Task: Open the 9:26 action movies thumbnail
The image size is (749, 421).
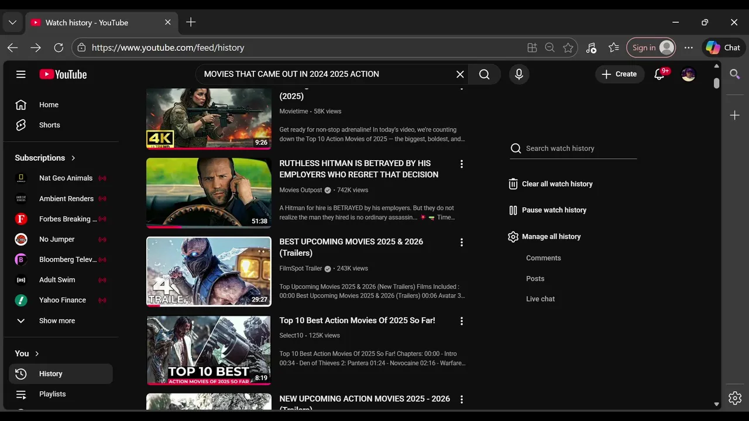Action: click(x=209, y=119)
